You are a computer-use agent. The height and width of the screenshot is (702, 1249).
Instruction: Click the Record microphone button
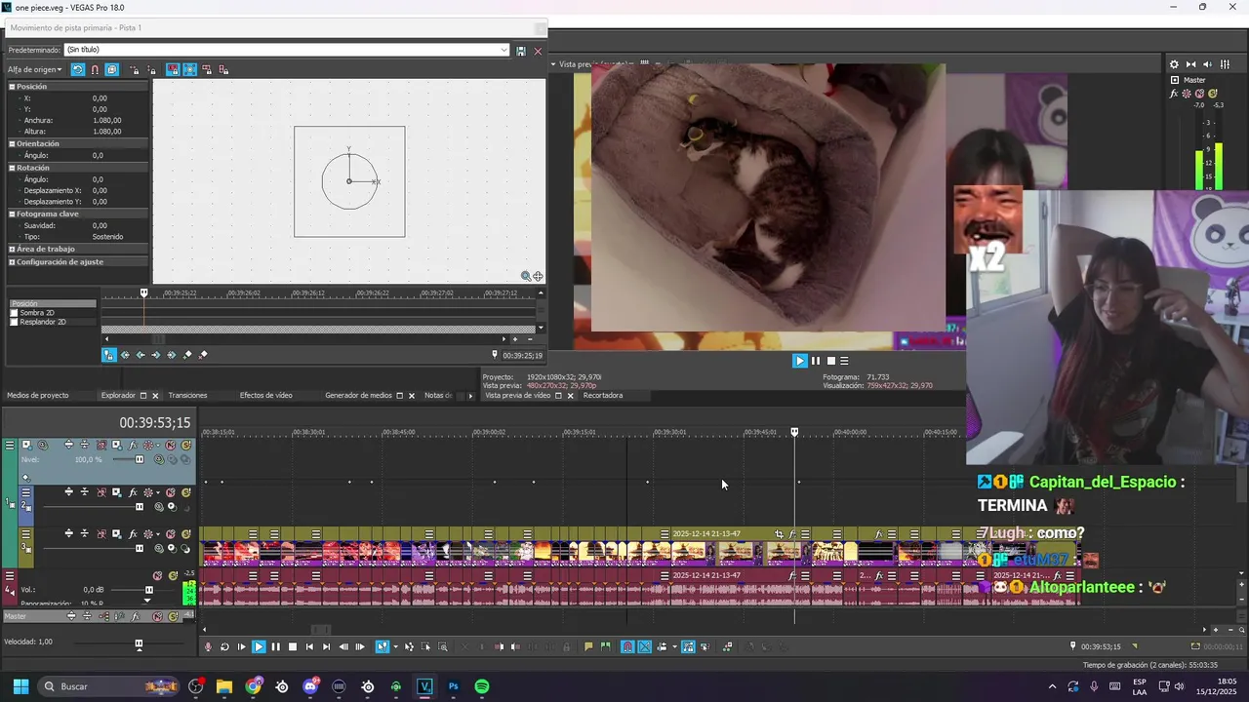pos(208,646)
